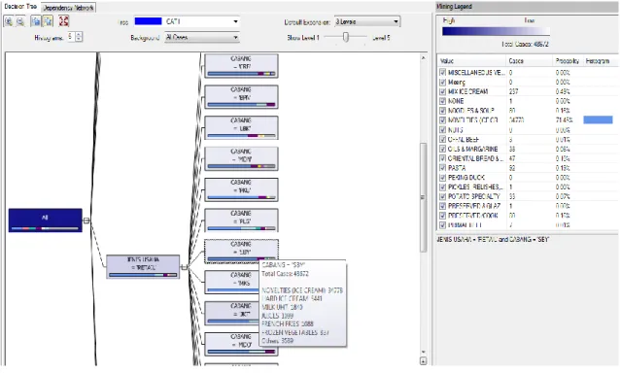Screen dimensions: 620x373
Task: Toggle the Missing value checkbox
Action: [x=442, y=82]
